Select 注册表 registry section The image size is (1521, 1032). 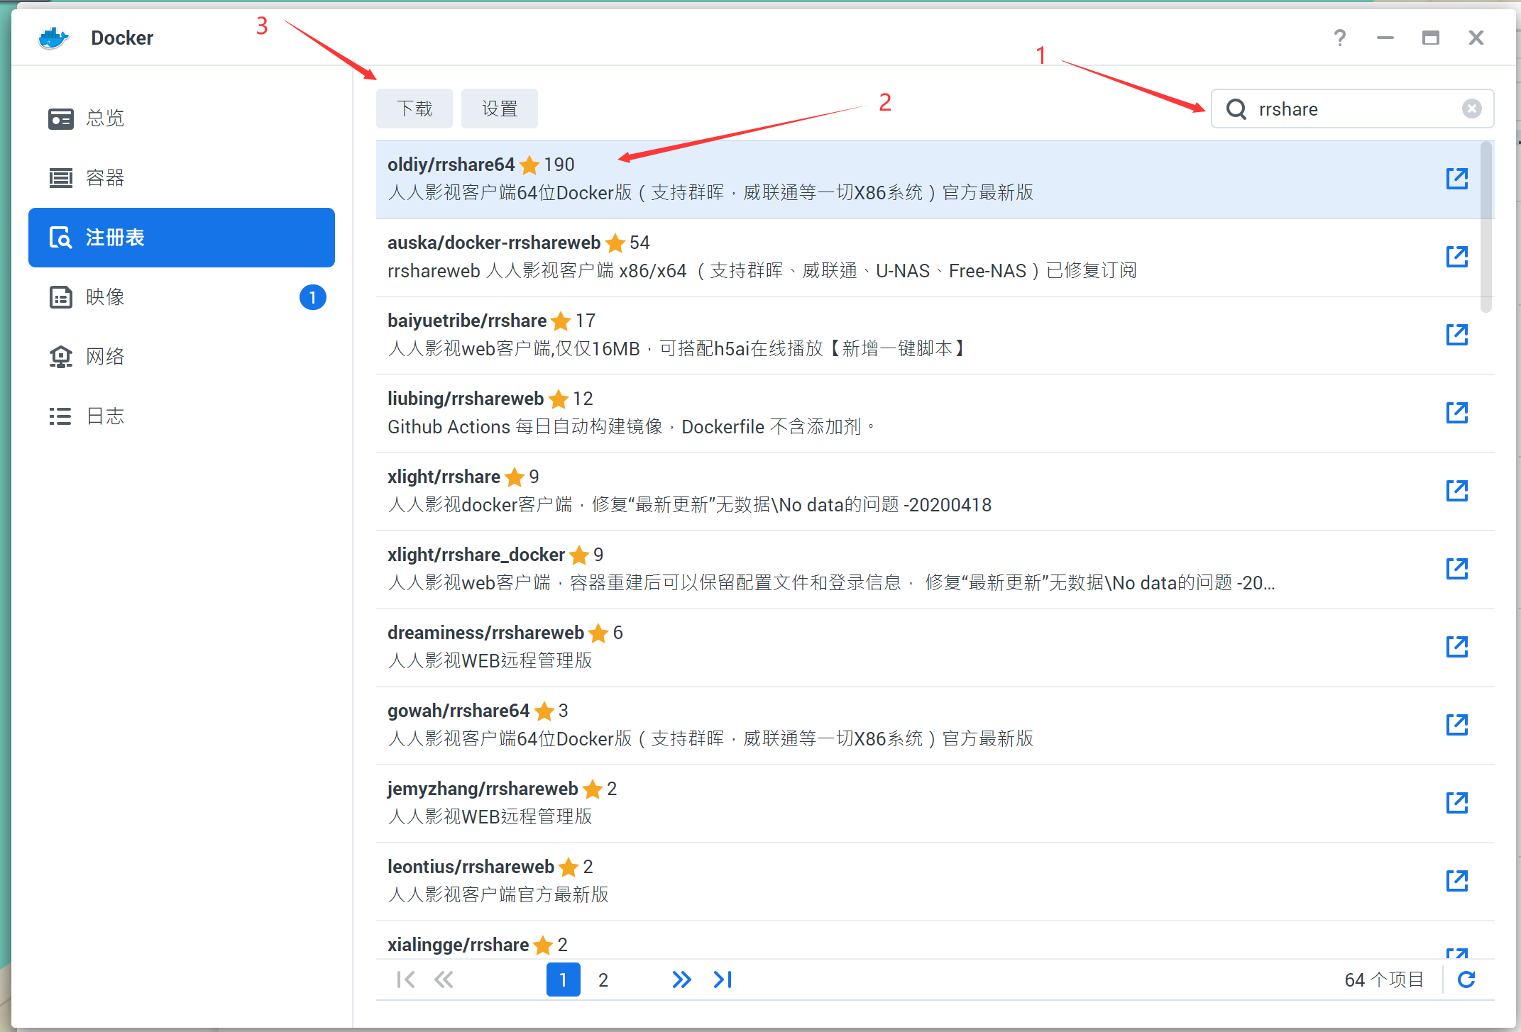coord(182,238)
